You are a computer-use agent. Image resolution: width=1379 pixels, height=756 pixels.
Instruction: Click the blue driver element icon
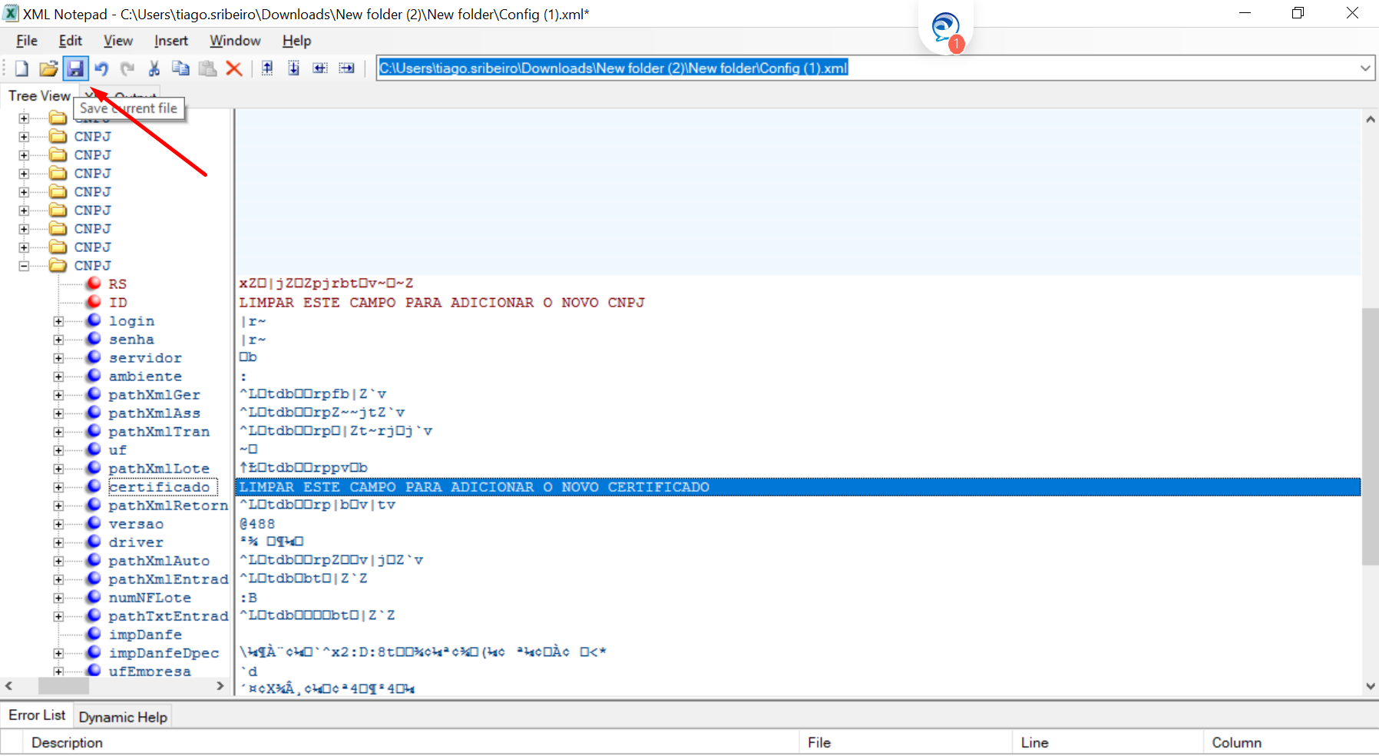(x=94, y=542)
